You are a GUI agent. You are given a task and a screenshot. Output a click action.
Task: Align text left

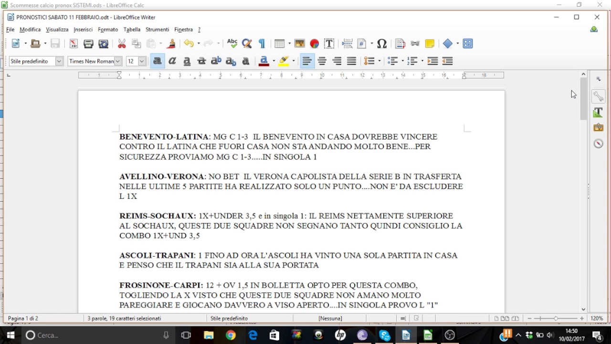pos(307,61)
